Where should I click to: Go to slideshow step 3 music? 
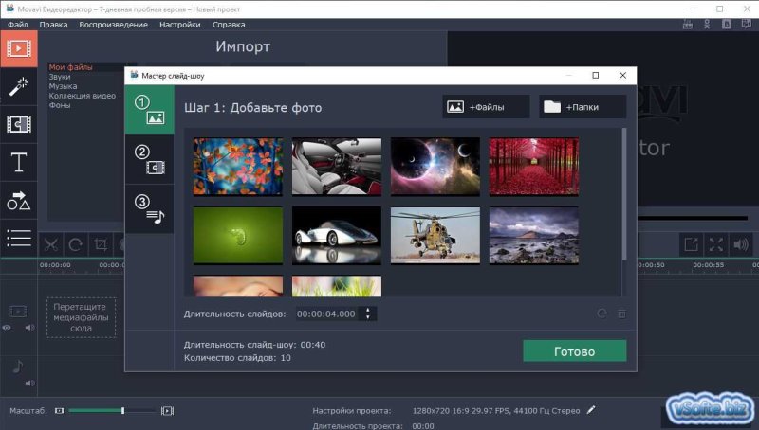point(149,209)
